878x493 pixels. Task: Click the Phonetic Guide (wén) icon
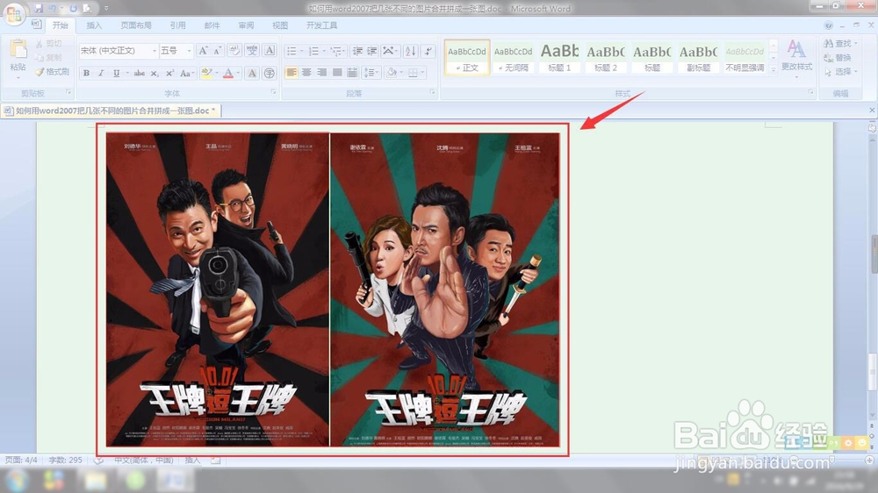pos(252,51)
